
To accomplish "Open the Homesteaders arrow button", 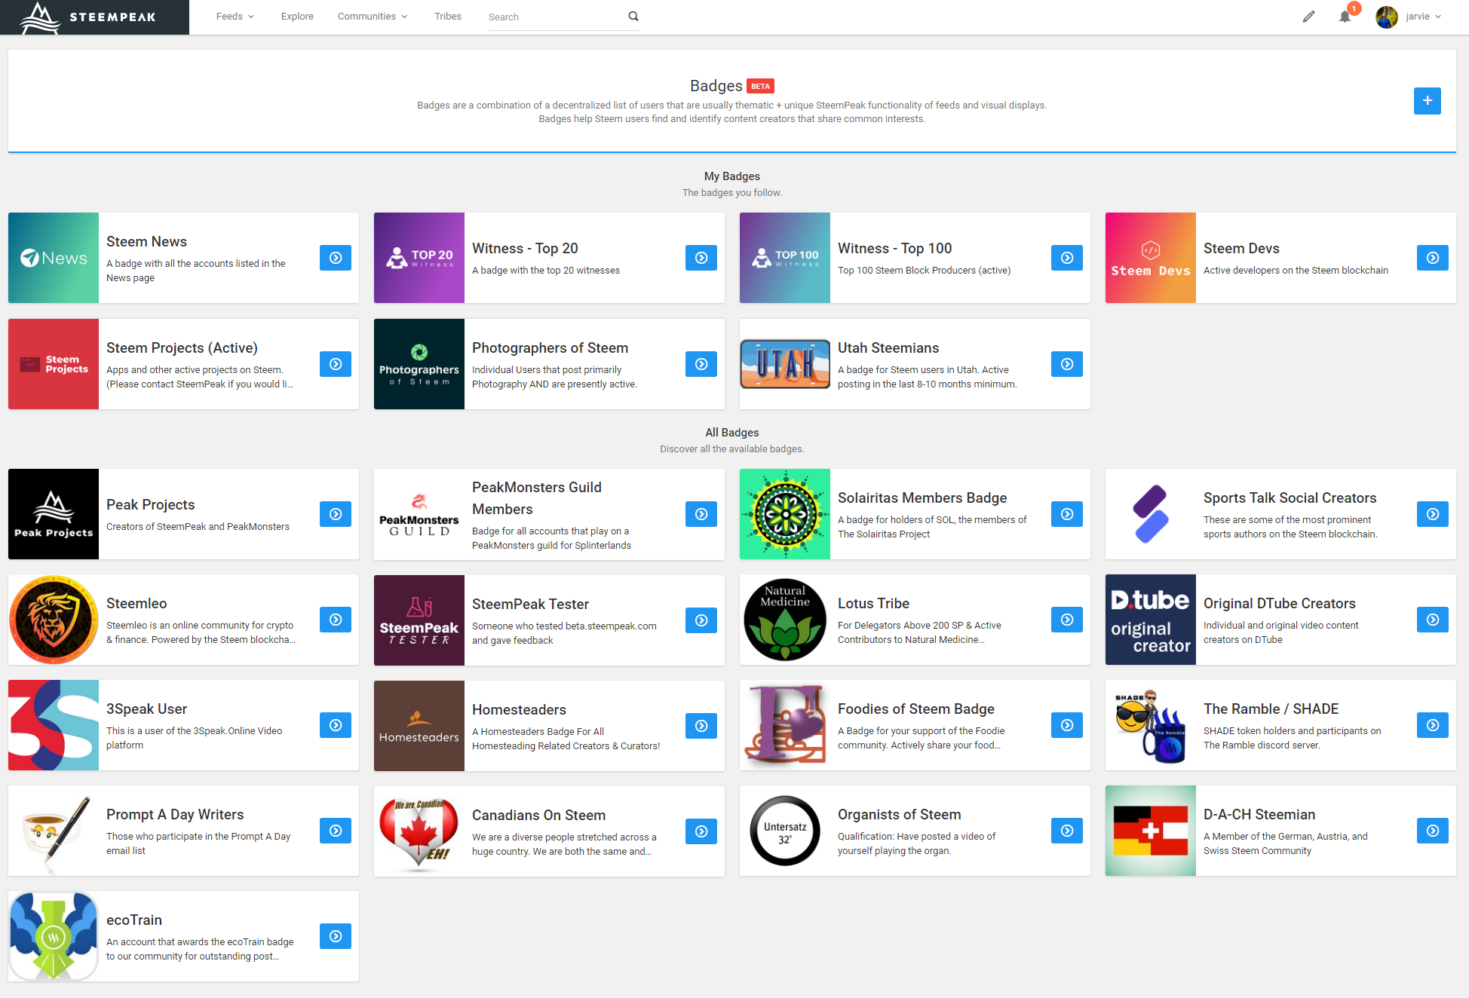I will (701, 726).
